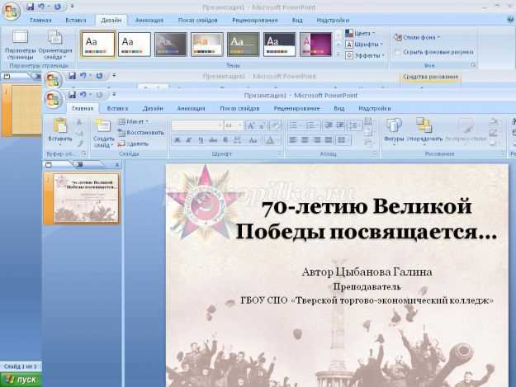Open help question mark icon in the back window
This screenshot has height=387, width=516.
(x=512, y=20)
